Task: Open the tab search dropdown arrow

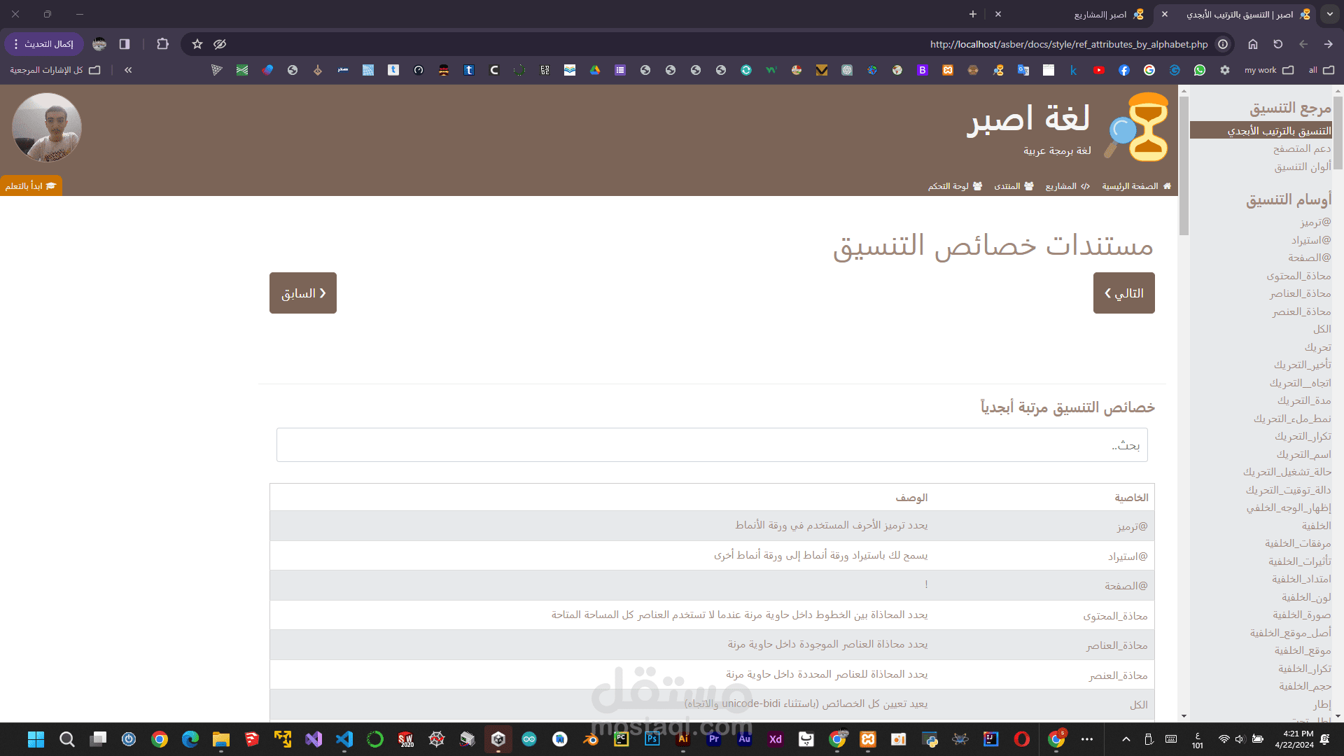Action: (x=1329, y=14)
